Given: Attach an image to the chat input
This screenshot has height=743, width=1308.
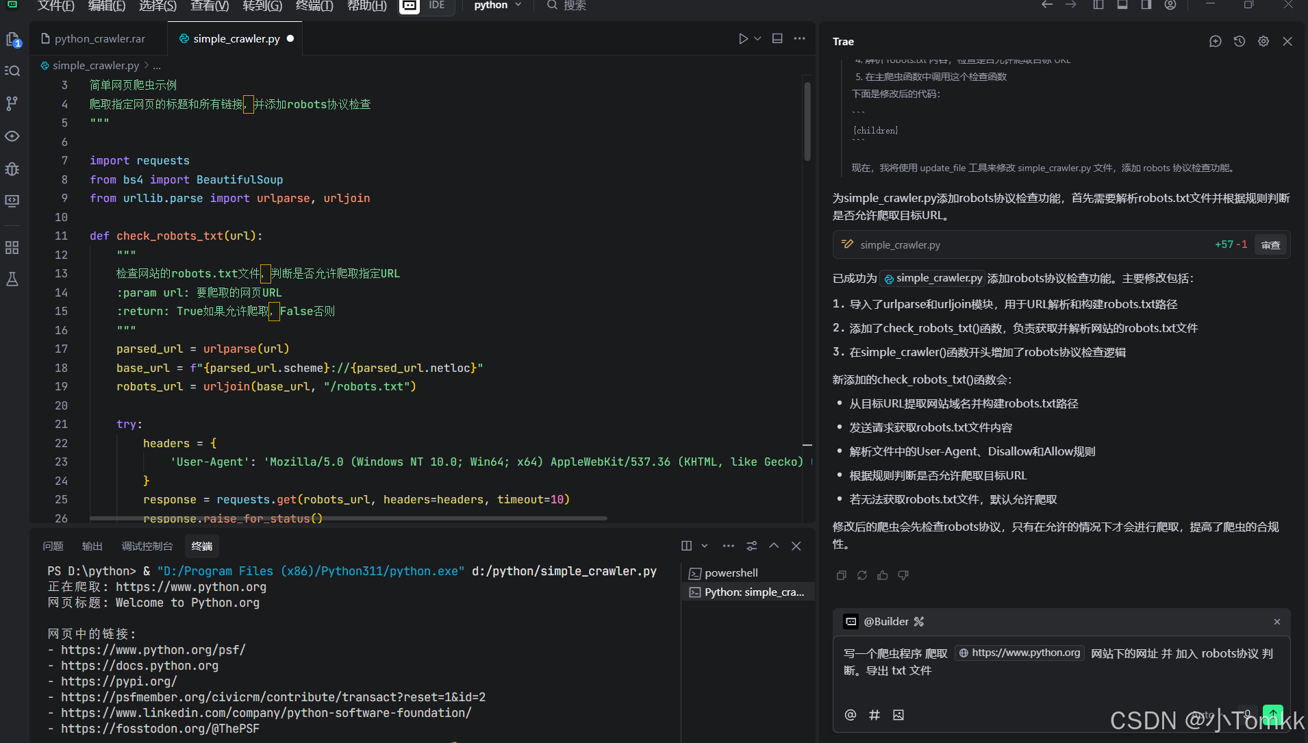Looking at the screenshot, I should pyautogui.click(x=898, y=715).
